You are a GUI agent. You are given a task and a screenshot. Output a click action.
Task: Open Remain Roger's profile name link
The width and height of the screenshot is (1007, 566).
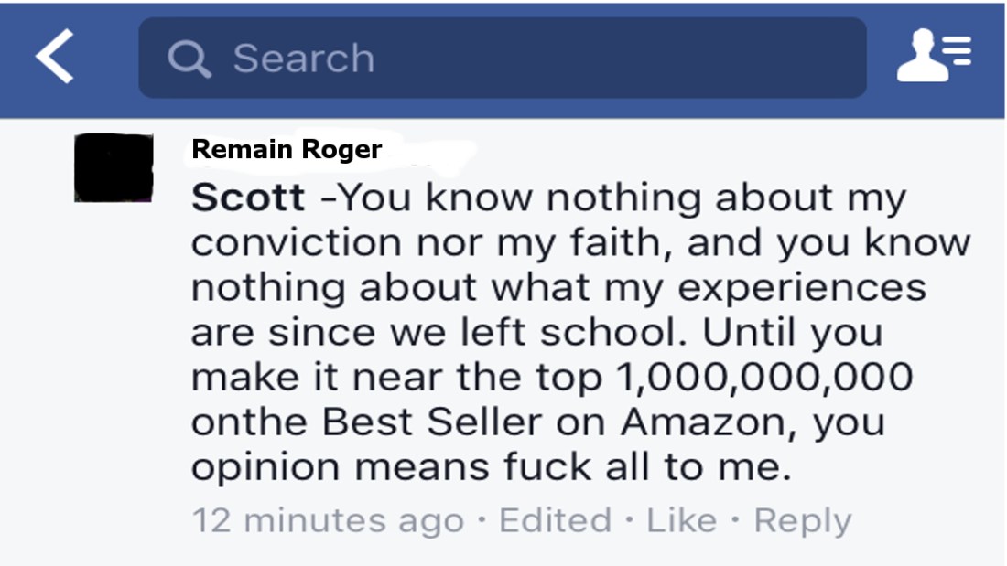point(287,149)
